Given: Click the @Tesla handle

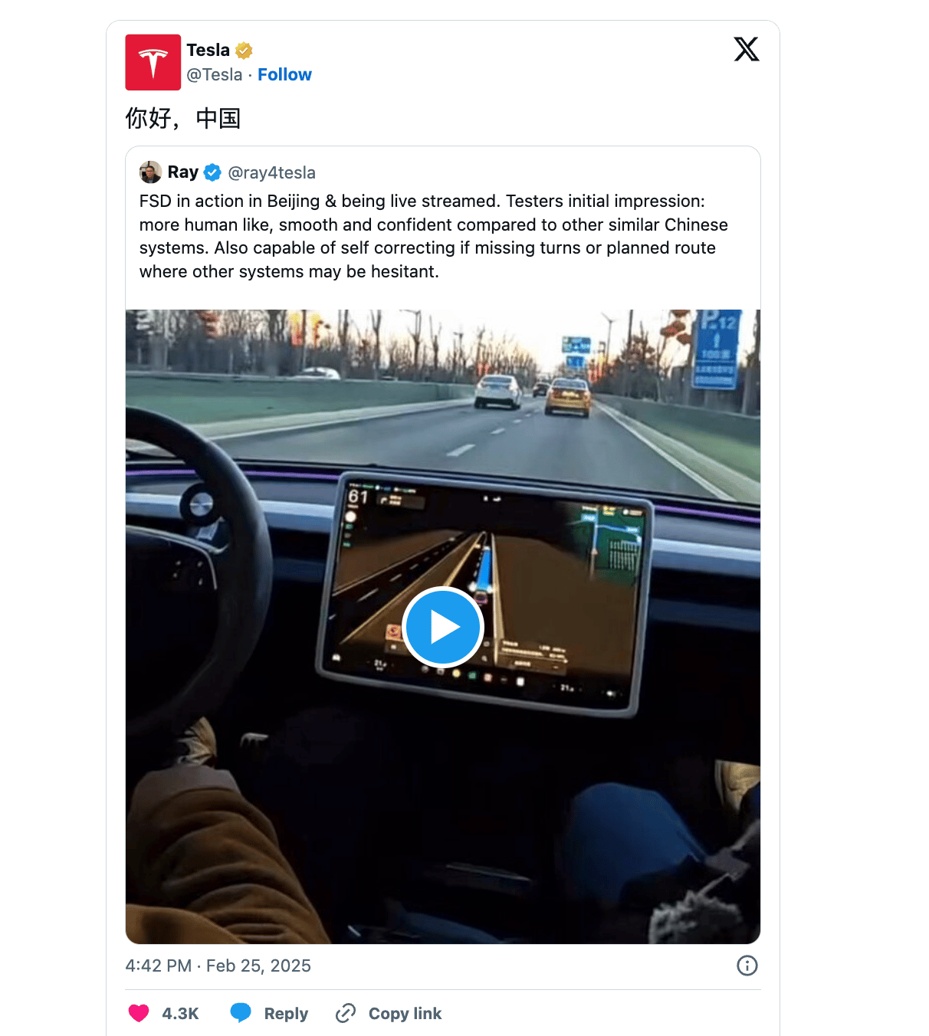Looking at the screenshot, I should (215, 74).
